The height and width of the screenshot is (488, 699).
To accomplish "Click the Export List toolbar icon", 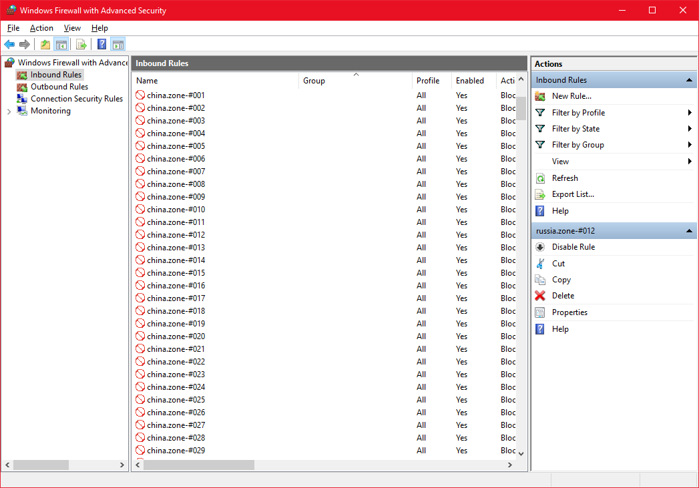I will pos(81,45).
